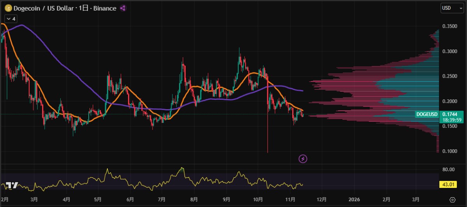
Task: Click the purple share-style icon beside Binance
Action: [x=123, y=8]
